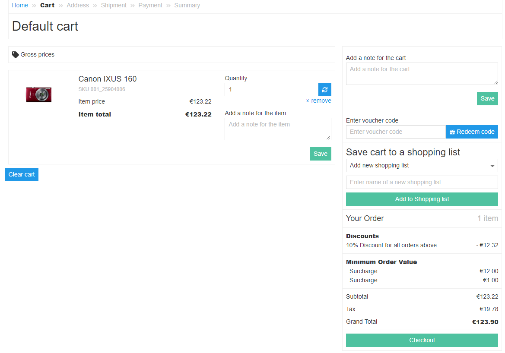The height and width of the screenshot is (353, 505).
Task: Select Shipment step in breadcrumb
Action: 114,5
